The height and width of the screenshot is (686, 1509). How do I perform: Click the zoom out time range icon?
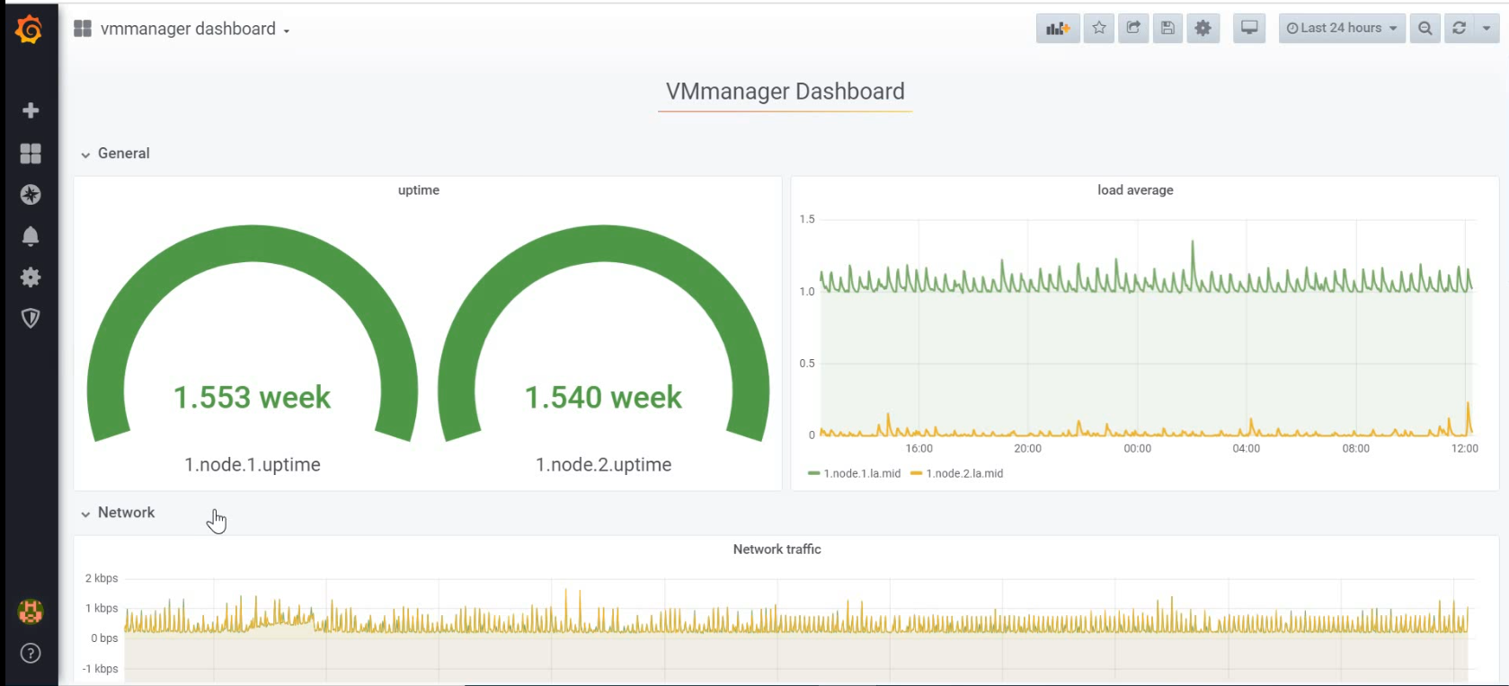[1425, 29]
